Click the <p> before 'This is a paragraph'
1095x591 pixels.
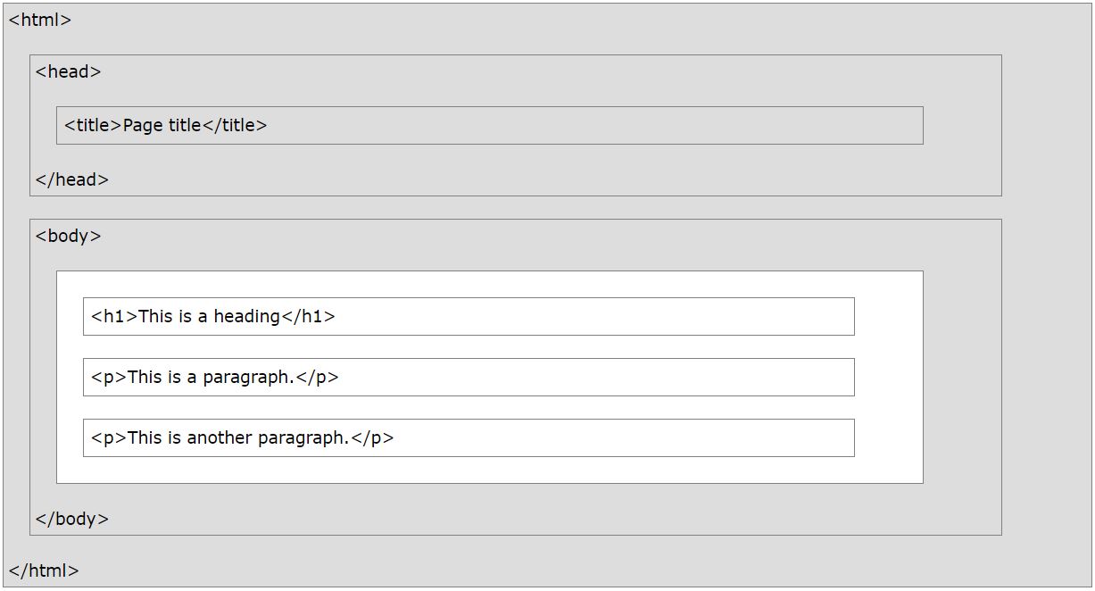click(109, 377)
